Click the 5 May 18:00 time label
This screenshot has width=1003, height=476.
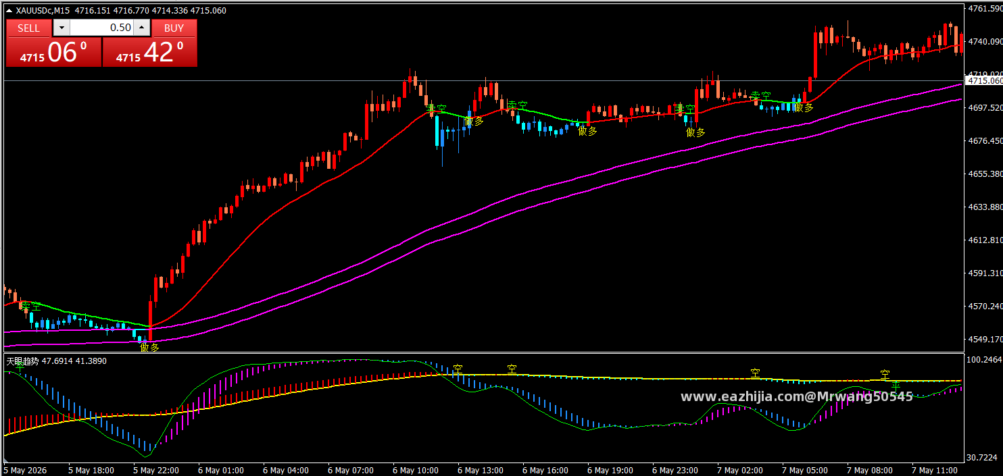click(x=91, y=470)
